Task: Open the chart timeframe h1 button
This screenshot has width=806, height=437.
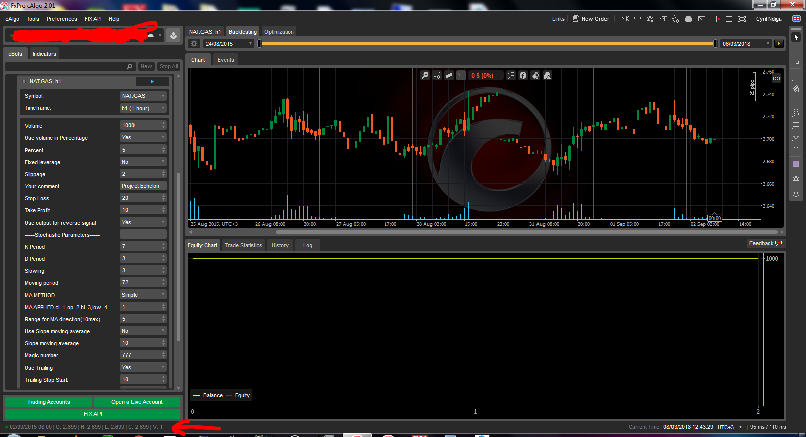Action: pos(461,76)
